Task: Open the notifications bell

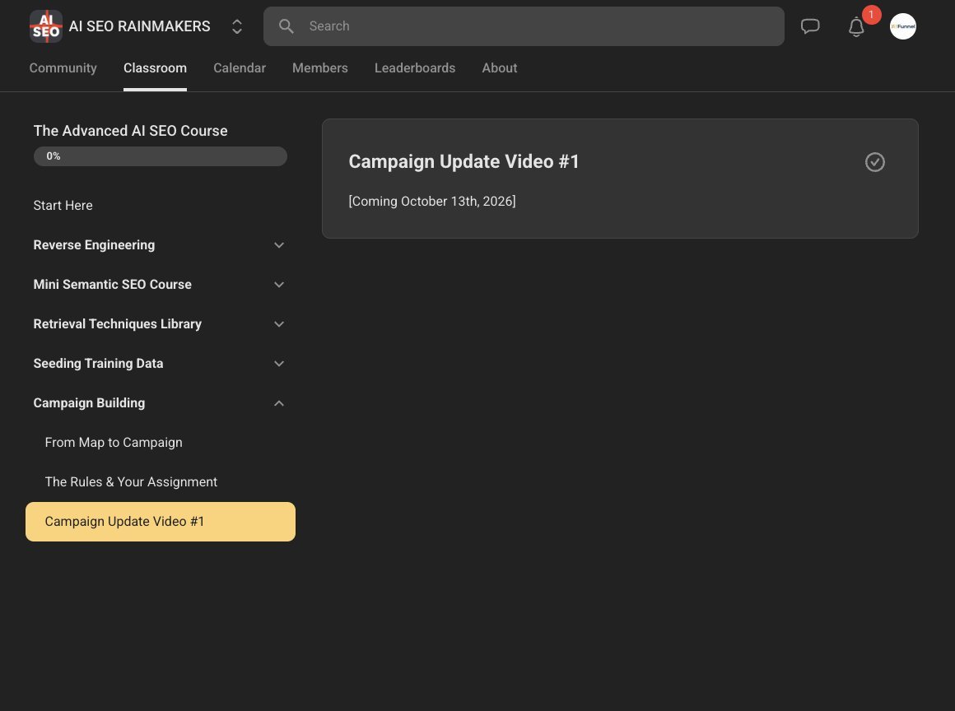Action: pyautogui.click(x=856, y=26)
